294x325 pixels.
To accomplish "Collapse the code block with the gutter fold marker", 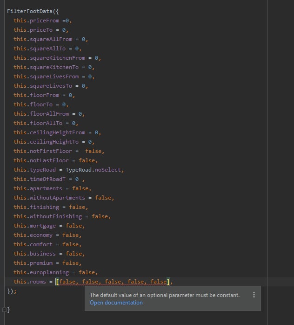I will 4,310.
